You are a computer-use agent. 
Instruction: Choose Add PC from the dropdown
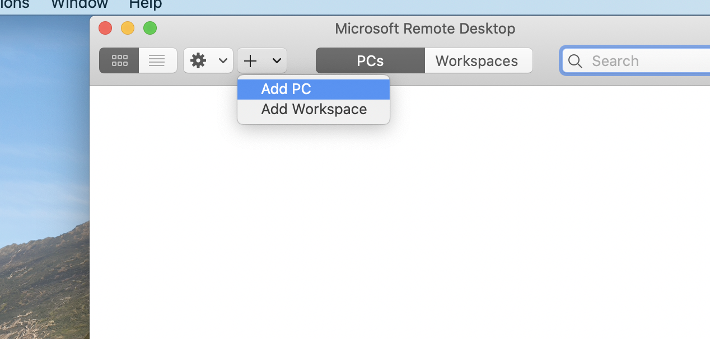click(x=286, y=89)
